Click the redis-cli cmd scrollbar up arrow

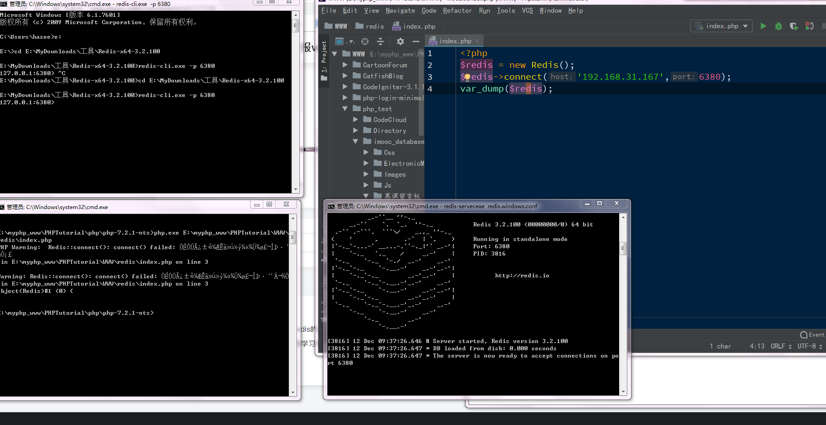[x=295, y=15]
